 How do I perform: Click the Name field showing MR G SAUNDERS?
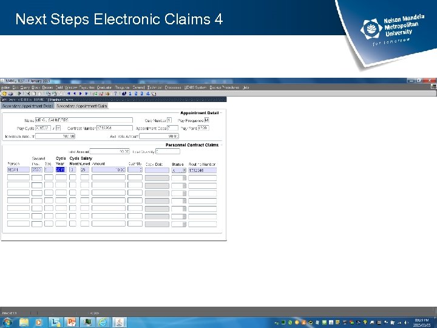84,120
